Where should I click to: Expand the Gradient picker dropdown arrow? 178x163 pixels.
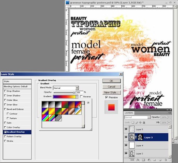77,97
